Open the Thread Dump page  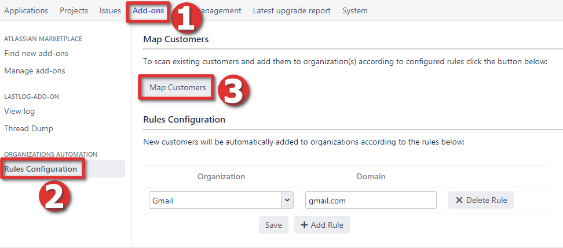pyautogui.click(x=28, y=128)
